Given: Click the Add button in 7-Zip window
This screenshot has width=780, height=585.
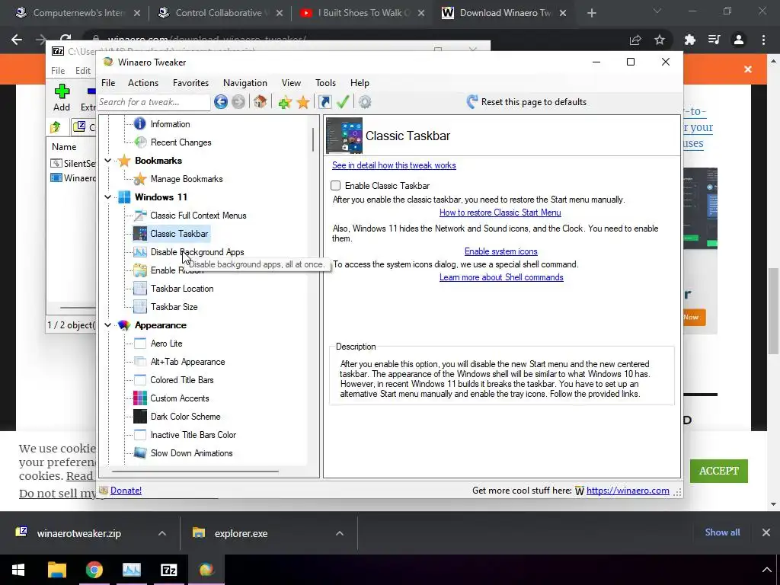Looking at the screenshot, I should (62, 97).
